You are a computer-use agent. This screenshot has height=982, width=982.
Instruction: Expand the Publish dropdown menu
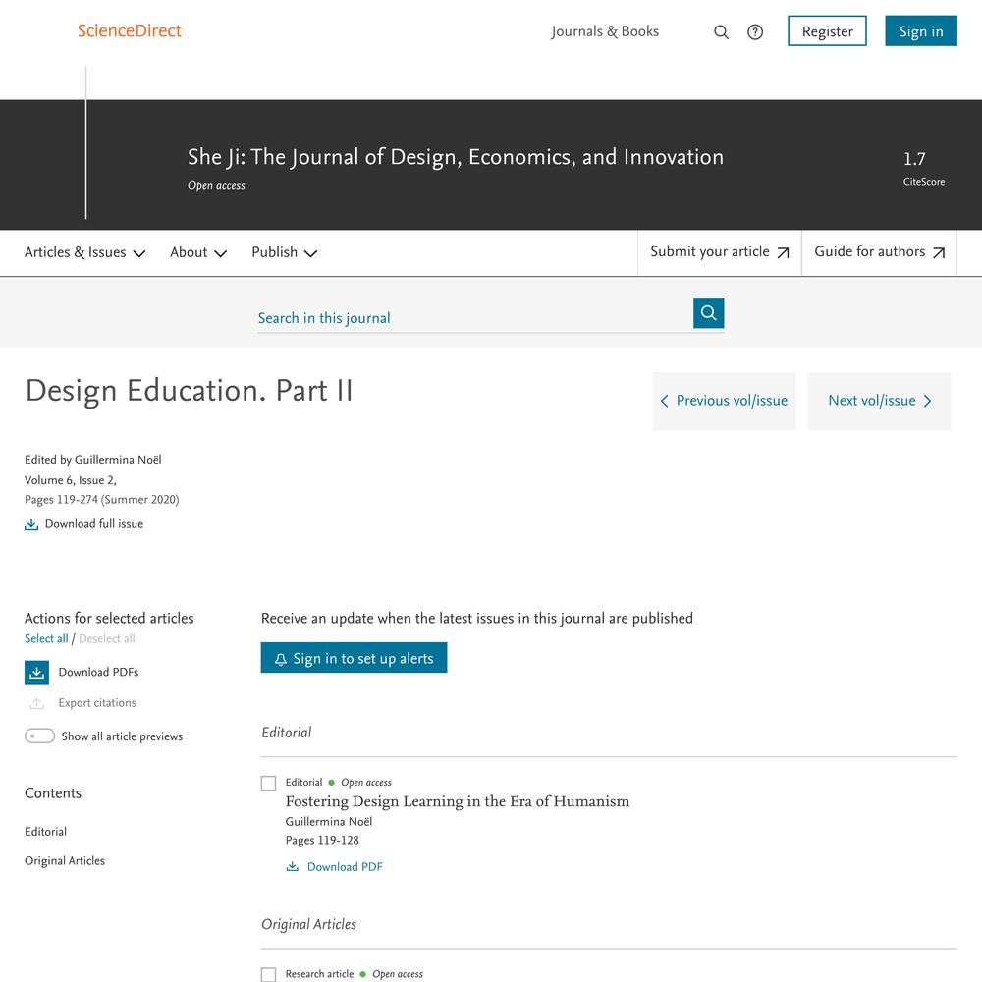coord(285,252)
